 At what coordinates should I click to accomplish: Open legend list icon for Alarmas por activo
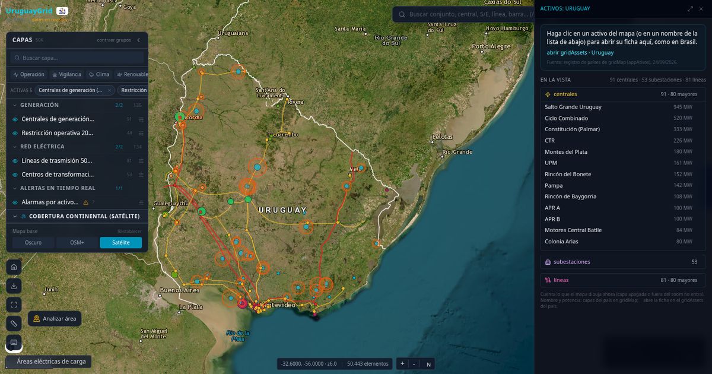click(141, 202)
